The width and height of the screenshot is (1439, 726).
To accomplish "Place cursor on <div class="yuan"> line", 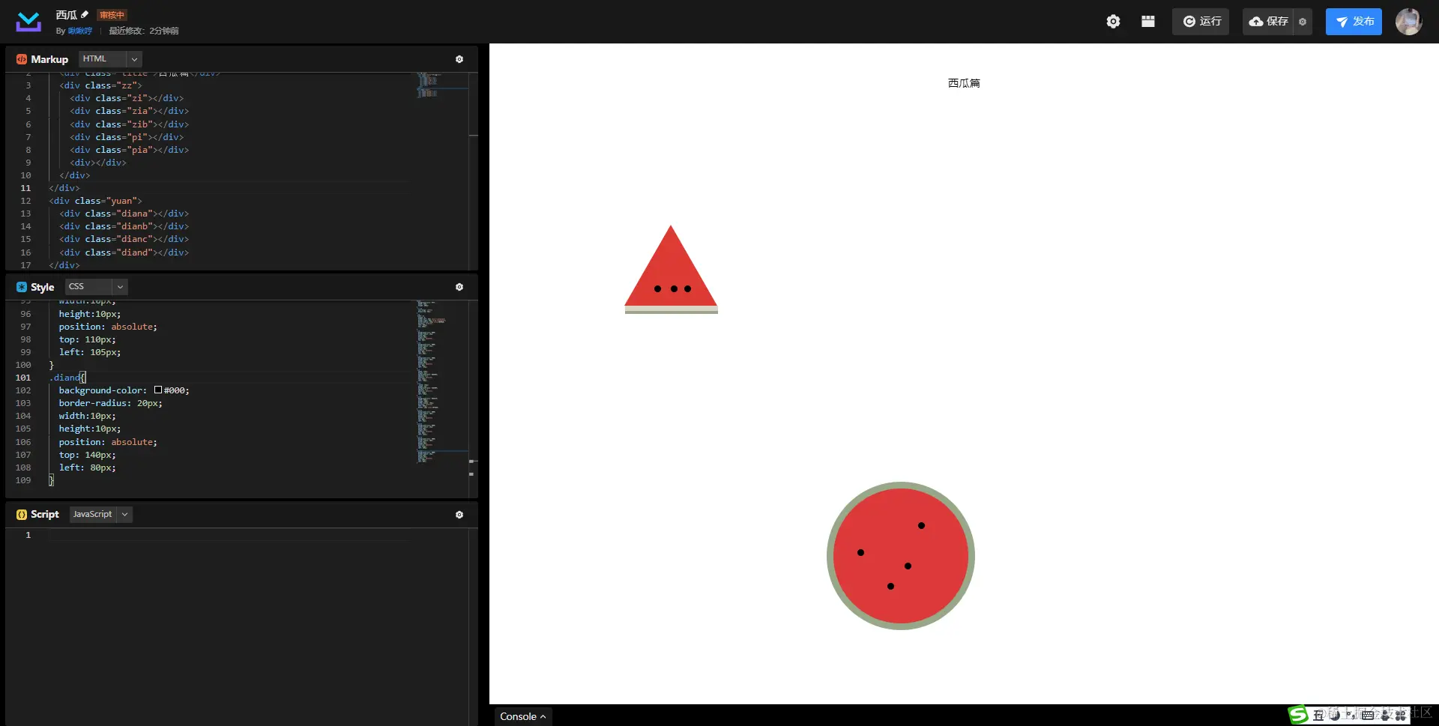I will [95, 201].
